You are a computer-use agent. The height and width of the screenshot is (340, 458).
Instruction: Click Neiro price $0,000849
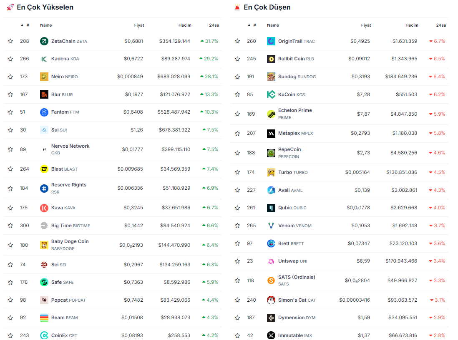coord(130,77)
